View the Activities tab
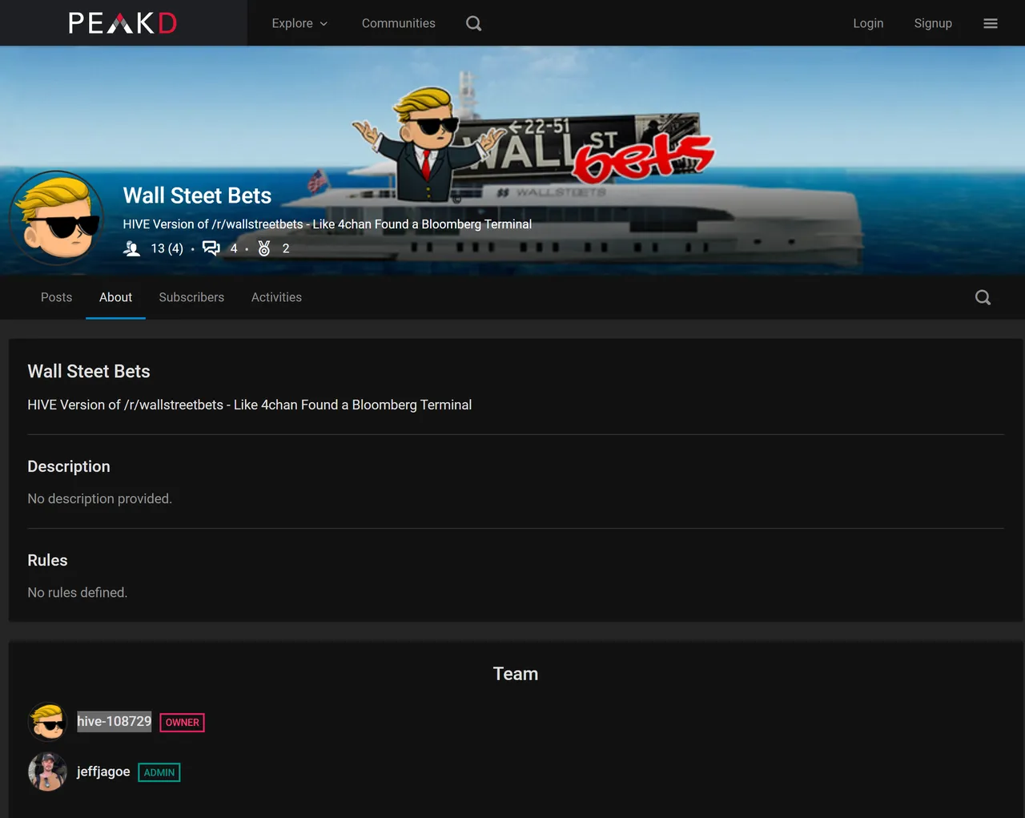 [276, 297]
